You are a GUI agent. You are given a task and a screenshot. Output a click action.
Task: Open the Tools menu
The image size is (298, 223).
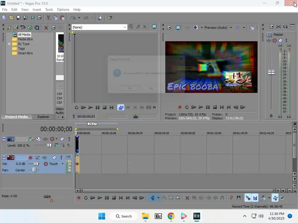point(49,10)
